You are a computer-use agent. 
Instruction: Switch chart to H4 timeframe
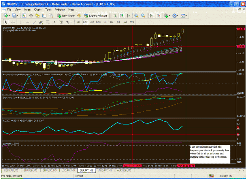pos(112,22)
